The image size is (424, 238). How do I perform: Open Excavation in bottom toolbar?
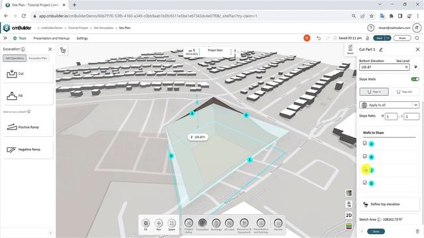[202, 225]
